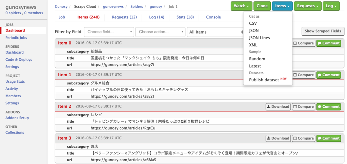Click the Clone button
The image size is (347, 164).
[262, 6]
